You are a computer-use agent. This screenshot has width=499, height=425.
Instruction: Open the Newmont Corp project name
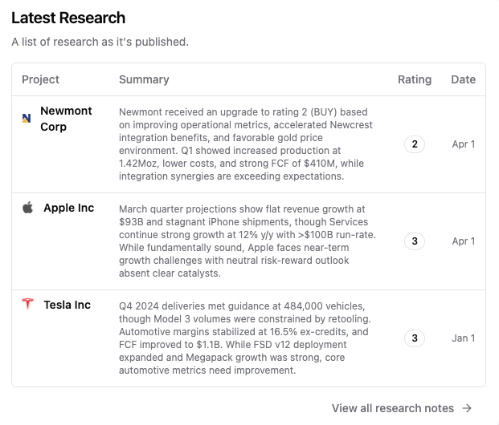[x=66, y=119]
